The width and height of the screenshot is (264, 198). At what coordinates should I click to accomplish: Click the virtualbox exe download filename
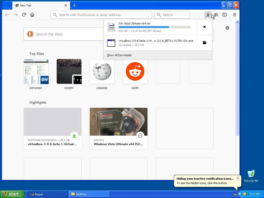pyautogui.click(x=156, y=41)
